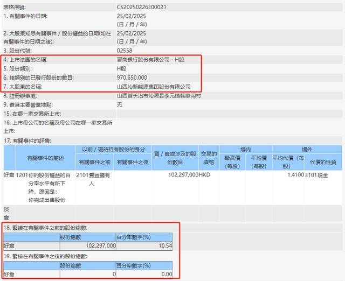Click the '交易的貨幣' column header
This screenshot has height=281, width=345.
click(x=209, y=158)
